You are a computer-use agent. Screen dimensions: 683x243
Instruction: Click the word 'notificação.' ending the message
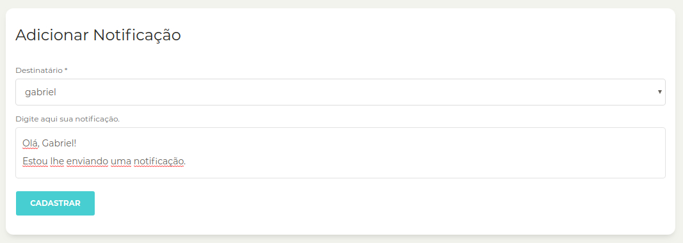[x=160, y=162]
